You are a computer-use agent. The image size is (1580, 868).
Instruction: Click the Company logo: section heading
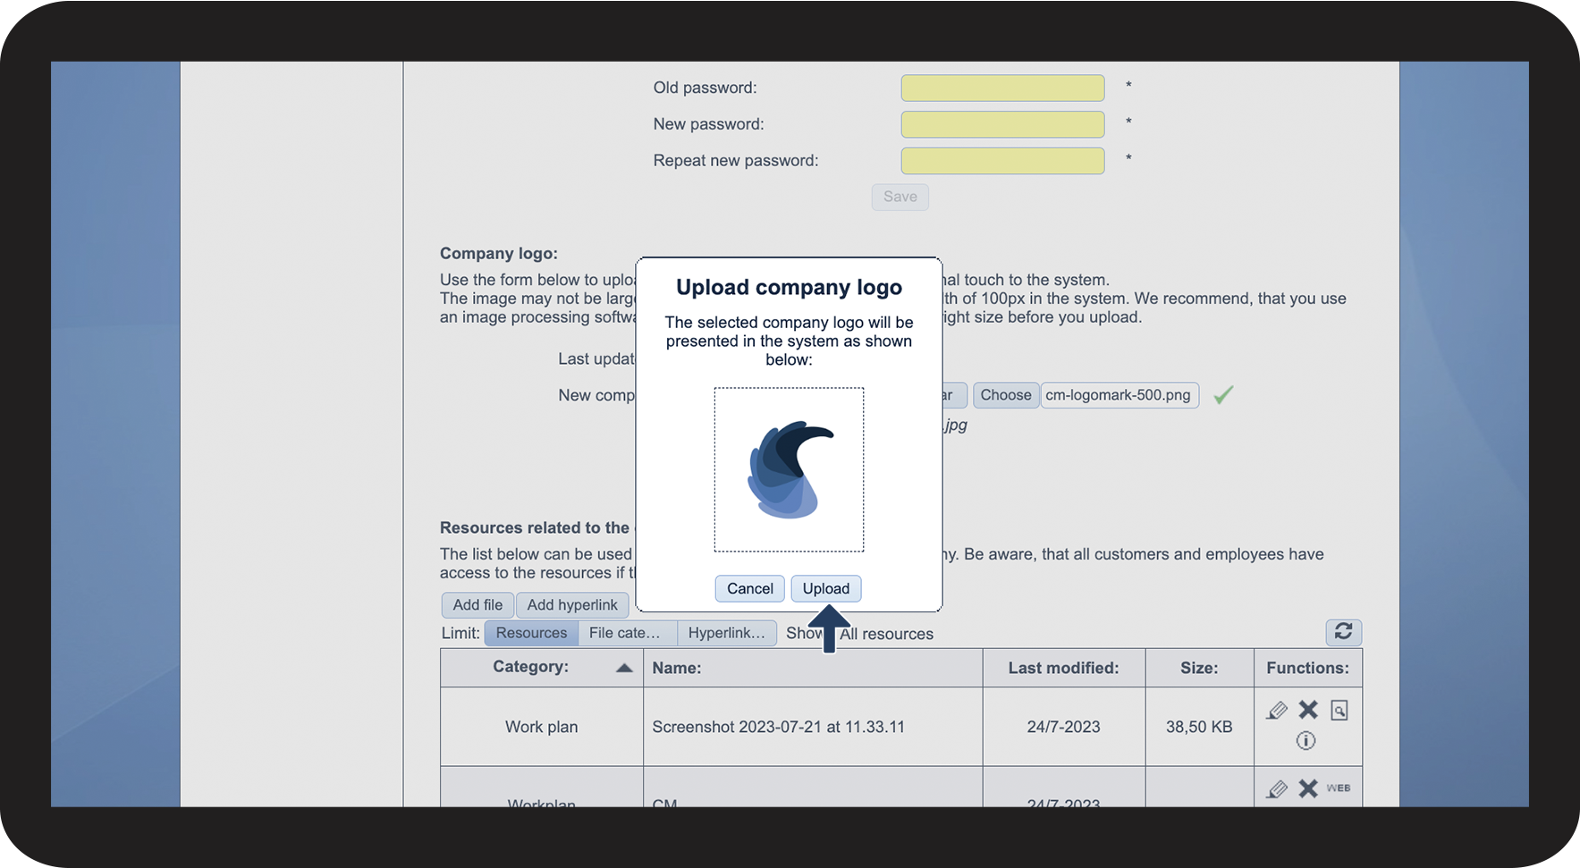(499, 254)
